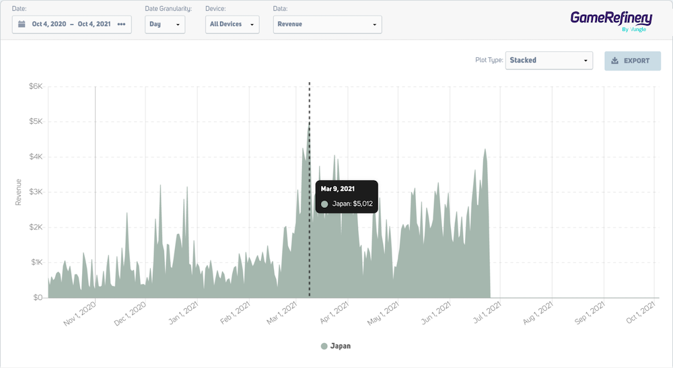Click the Nov 1, 2020 axis label

(x=79, y=313)
